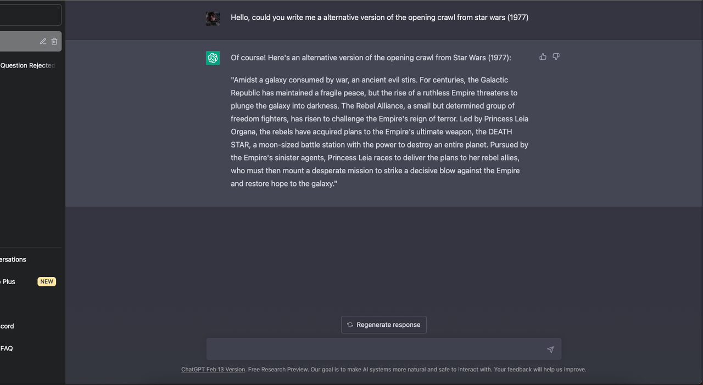Click the user profile avatar picture
Image resolution: width=703 pixels, height=385 pixels.
click(213, 18)
